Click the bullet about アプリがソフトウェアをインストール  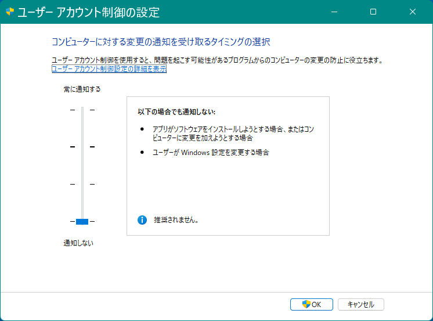[233, 134]
